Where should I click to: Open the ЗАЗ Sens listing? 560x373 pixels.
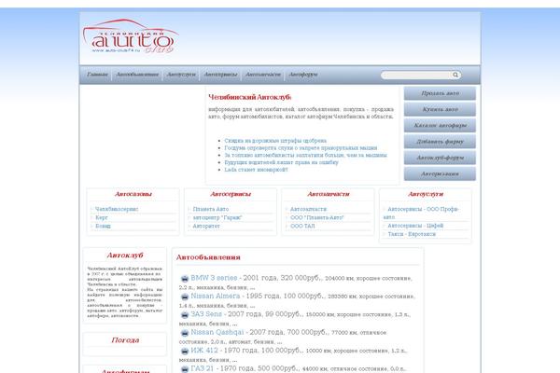click(x=206, y=314)
